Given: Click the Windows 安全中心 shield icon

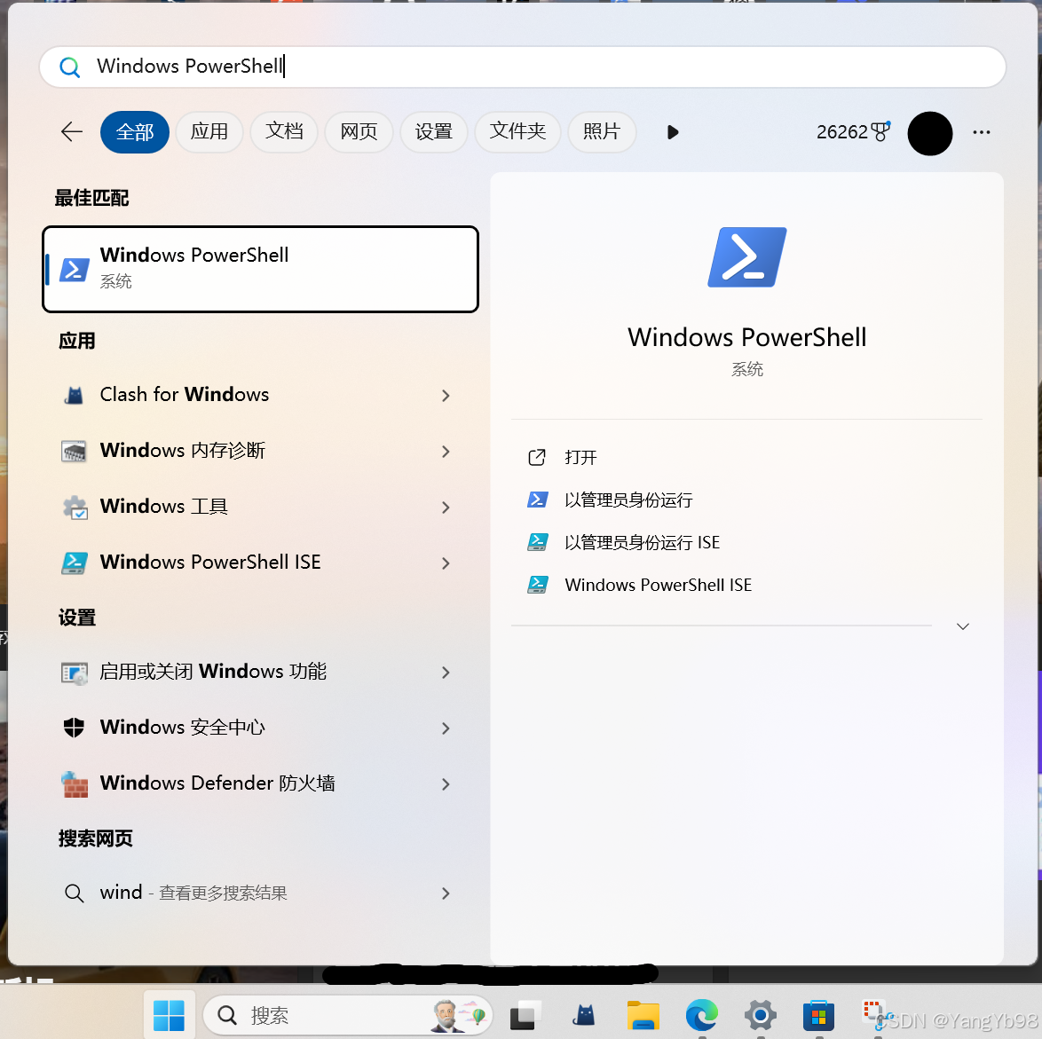Looking at the screenshot, I should [74, 728].
